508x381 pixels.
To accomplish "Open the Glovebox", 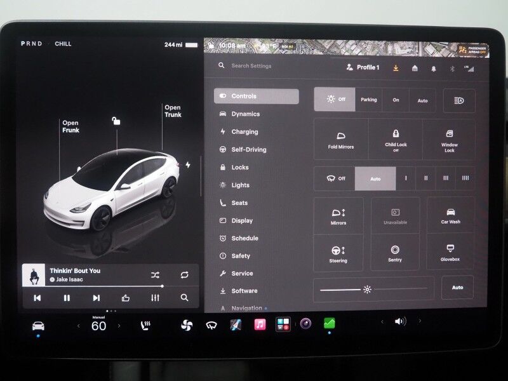I will [450, 253].
